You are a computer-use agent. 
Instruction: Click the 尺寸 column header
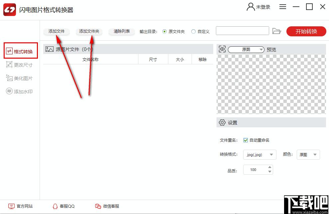click(153, 59)
